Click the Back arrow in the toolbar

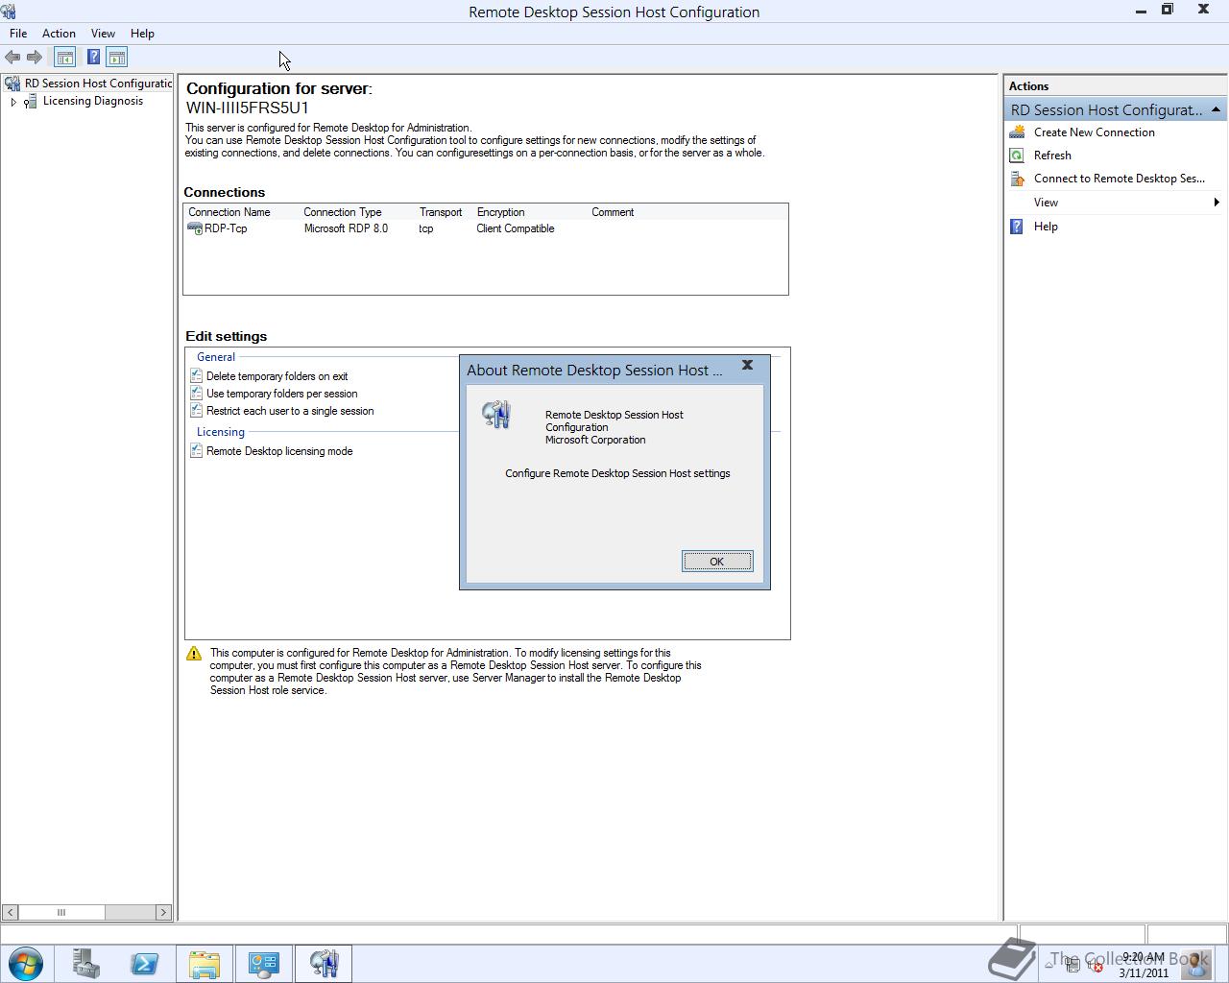click(x=12, y=58)
